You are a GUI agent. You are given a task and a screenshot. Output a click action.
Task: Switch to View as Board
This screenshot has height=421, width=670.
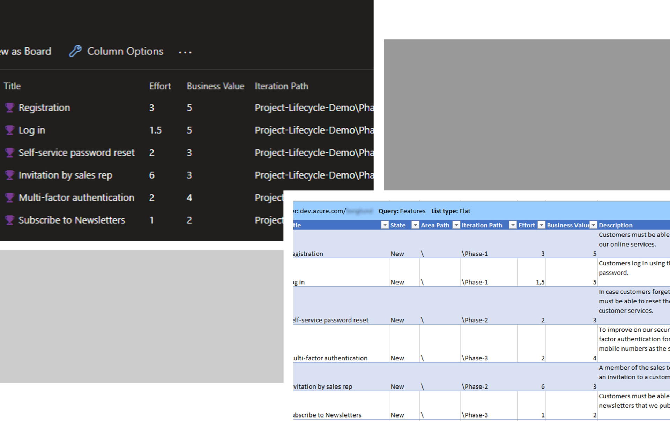coord(25,51)
